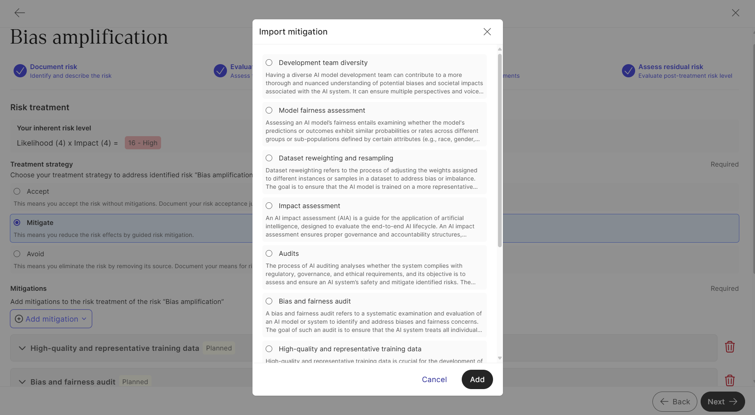Image resolution: width=755 pixels, height=415 pixels.
Task: Click the Assess residual risk checkmark icon
Action: (x=628, y=71)
